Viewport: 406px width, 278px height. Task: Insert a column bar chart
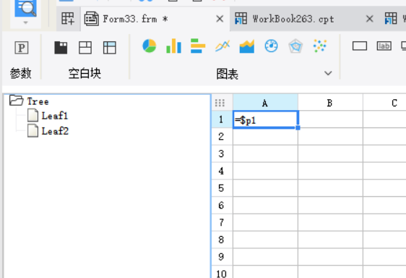[x=173, y=46]
